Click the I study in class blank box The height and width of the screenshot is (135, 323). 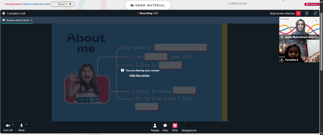point(184,90)
